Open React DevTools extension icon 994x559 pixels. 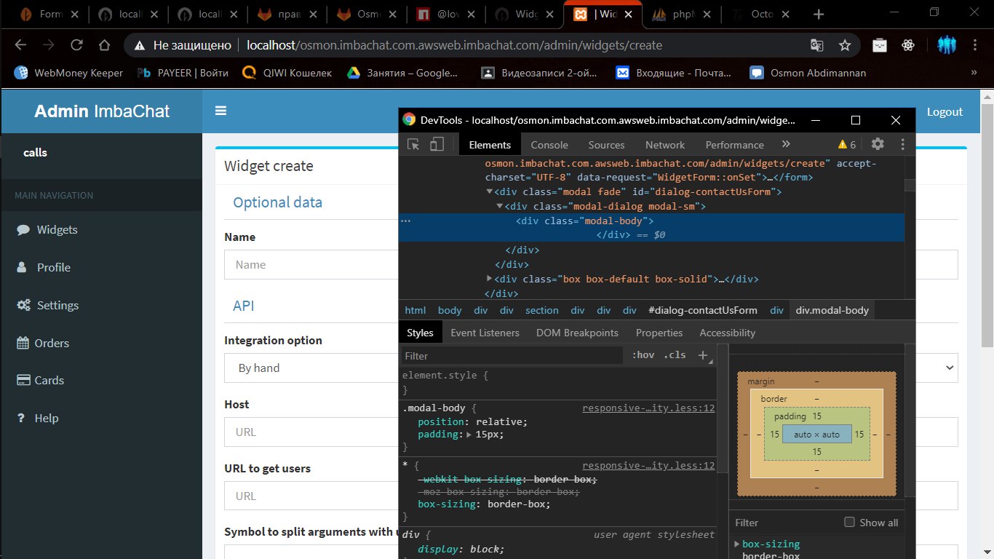(907, 45)
